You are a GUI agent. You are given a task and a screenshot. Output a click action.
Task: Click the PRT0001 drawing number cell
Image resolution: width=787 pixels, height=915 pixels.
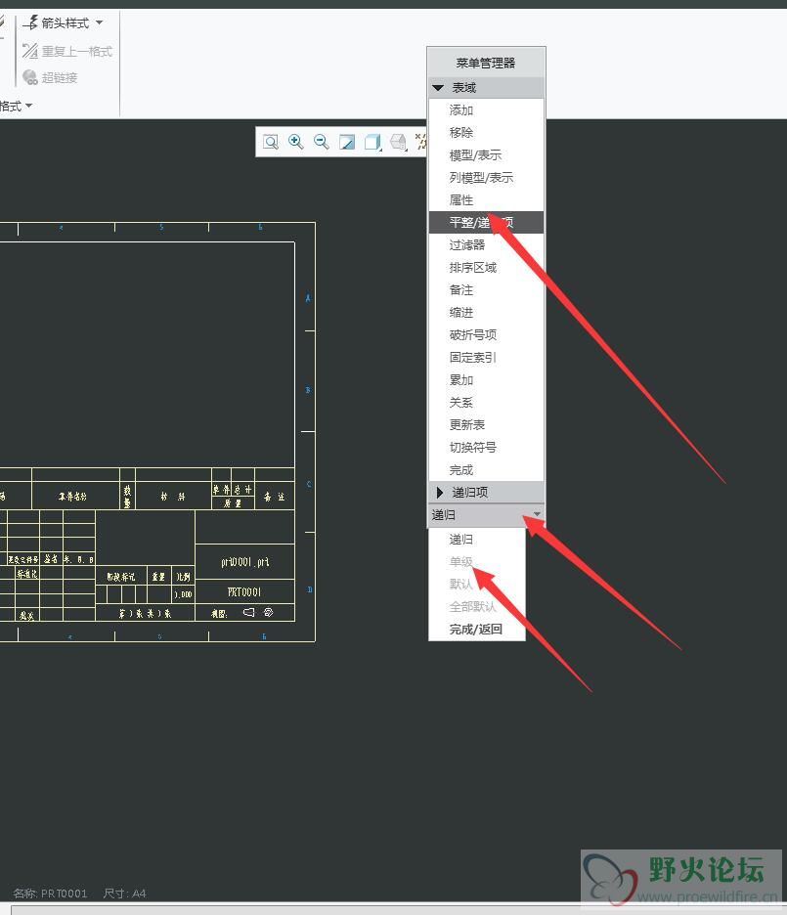coord(244,592)
